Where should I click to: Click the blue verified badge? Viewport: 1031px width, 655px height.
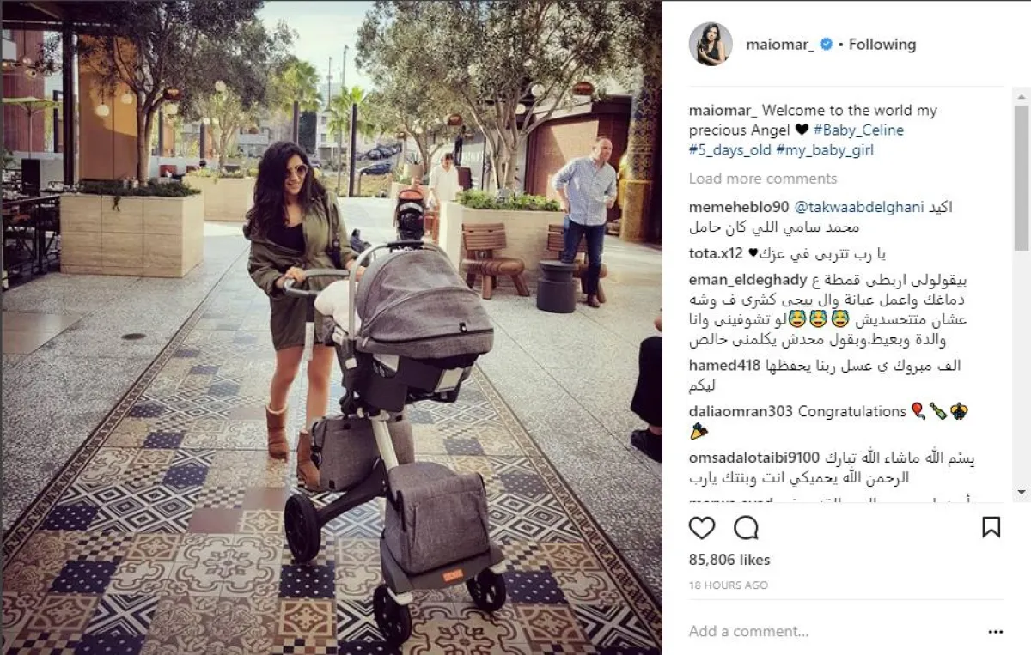point(826,45)
